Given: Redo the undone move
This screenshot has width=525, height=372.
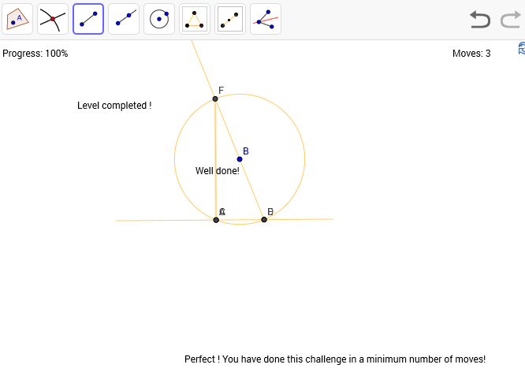Looking at the screenshot, I should [x=510, y=20].
